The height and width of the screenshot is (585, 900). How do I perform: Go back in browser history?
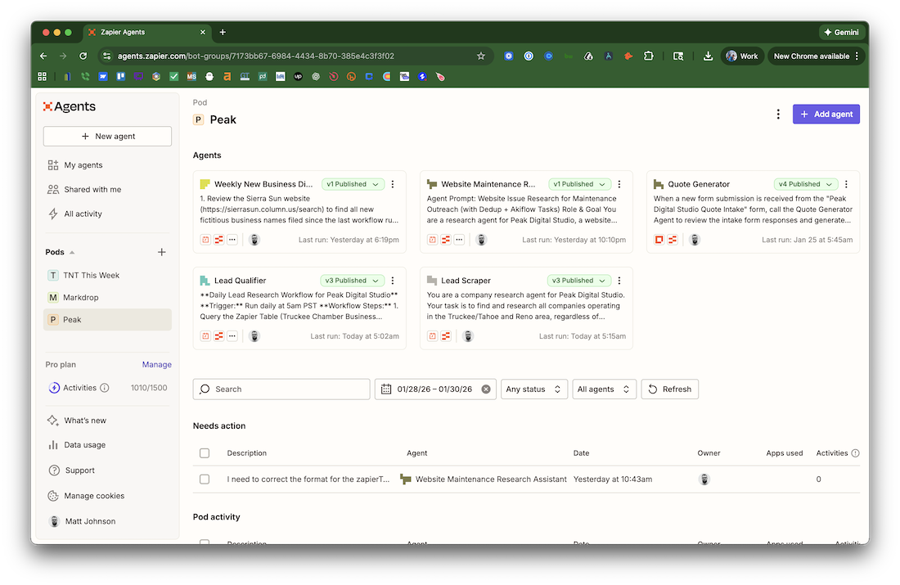43,56
